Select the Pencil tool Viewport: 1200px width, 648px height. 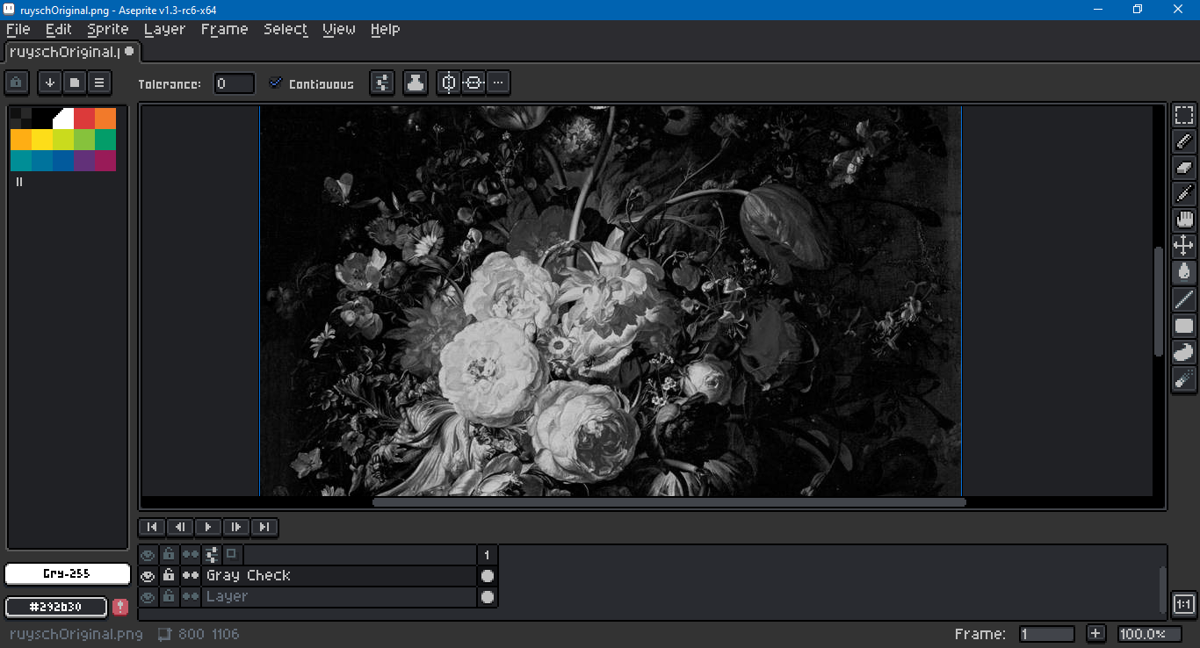[x=1184, y=141]
